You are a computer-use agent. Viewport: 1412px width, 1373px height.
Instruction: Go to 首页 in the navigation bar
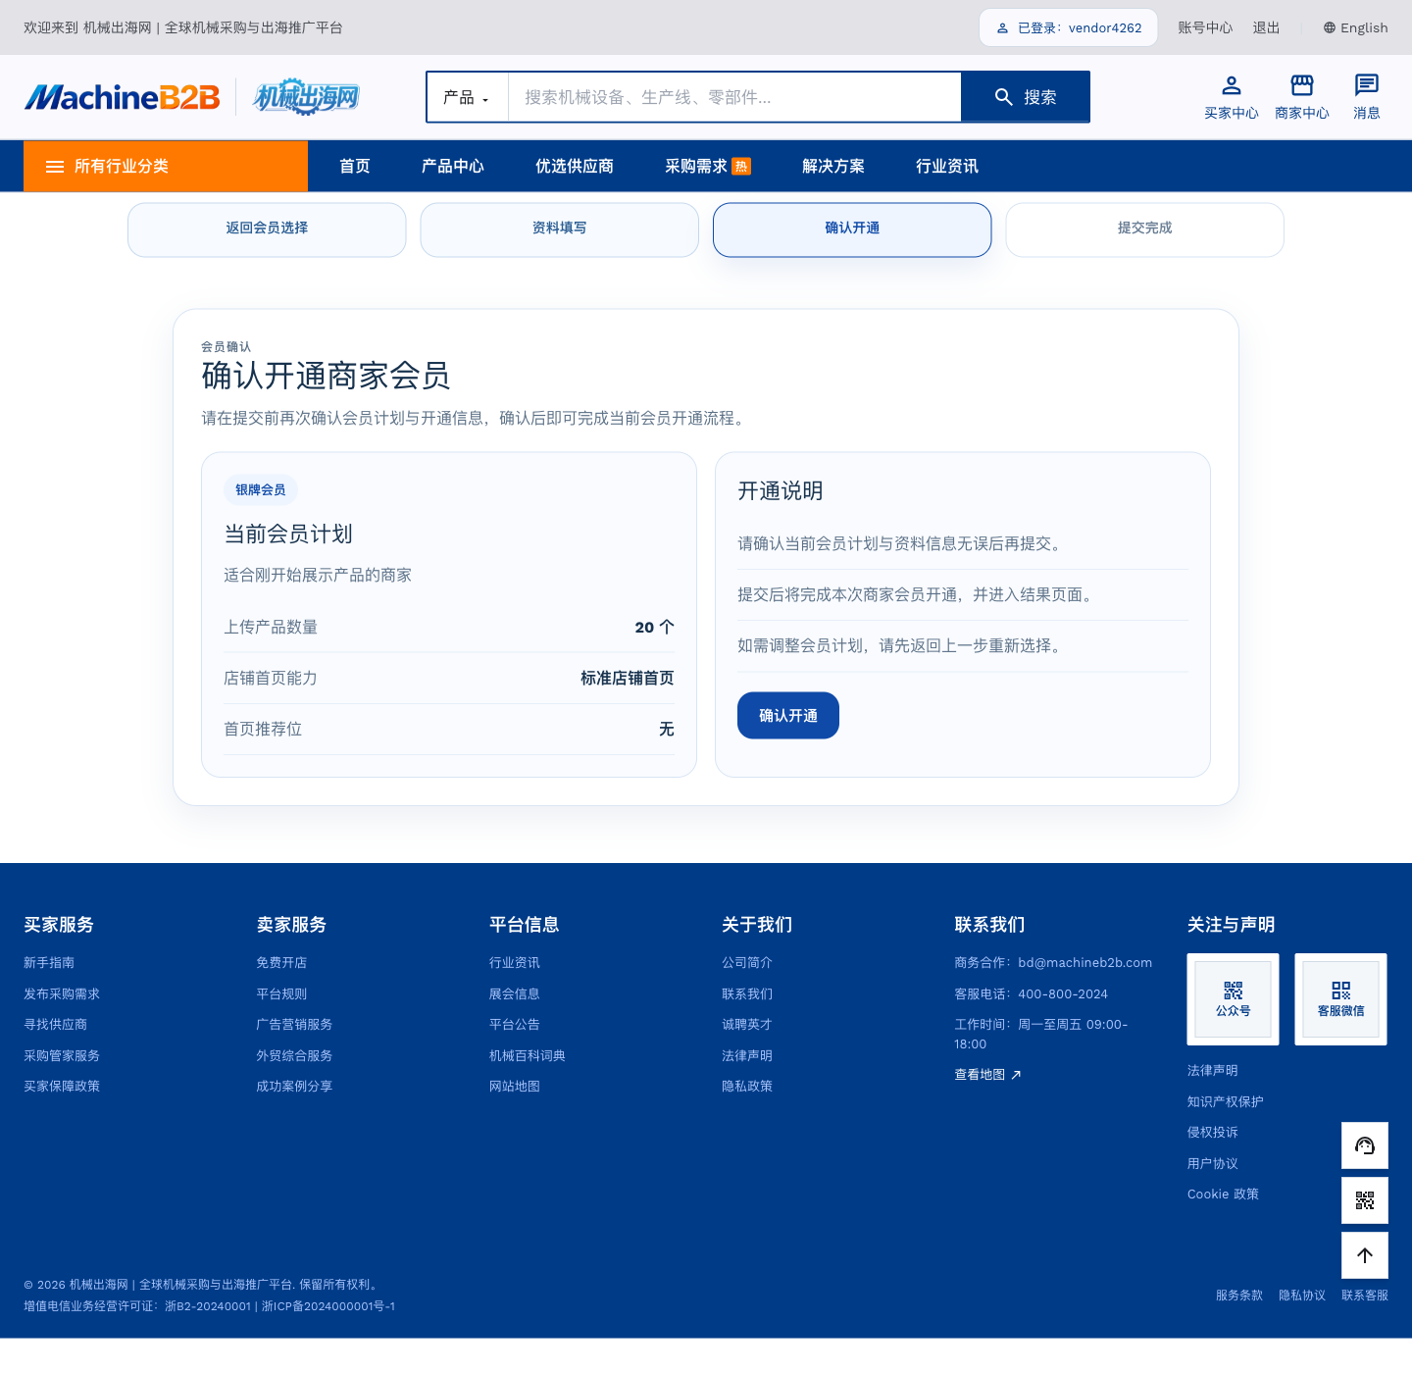coord(355,166)
